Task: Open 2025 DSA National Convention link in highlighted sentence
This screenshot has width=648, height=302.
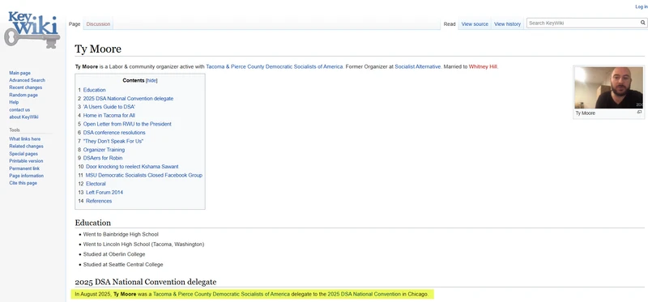Action: coord(364,295)
